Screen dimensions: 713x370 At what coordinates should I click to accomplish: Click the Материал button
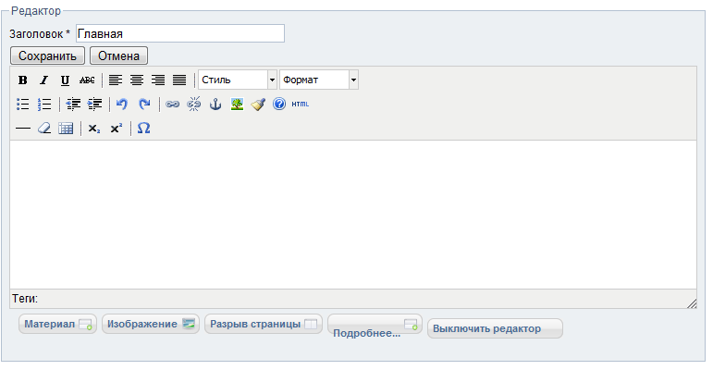pos(57,324)
